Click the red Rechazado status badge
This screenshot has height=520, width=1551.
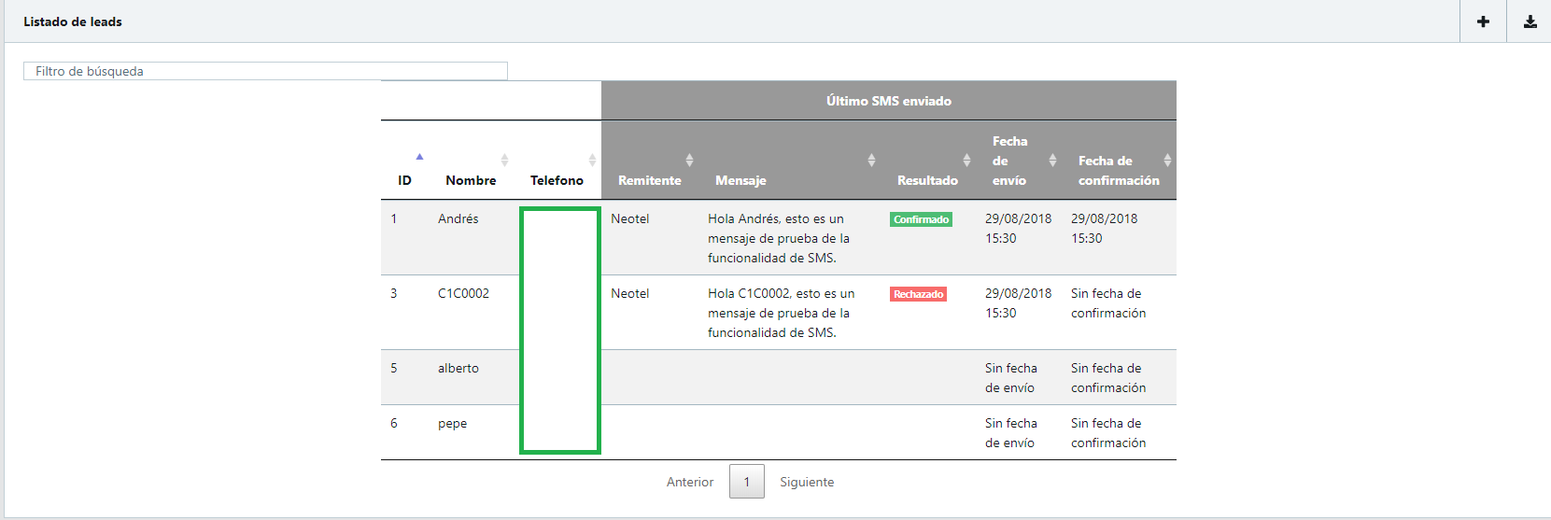point(919,294)
